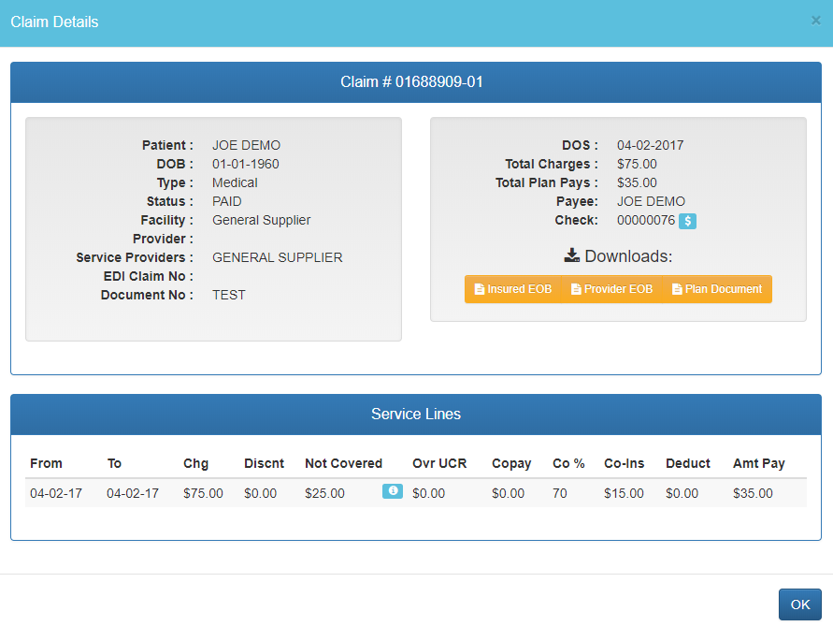This screenshot has height=626, width=833.
Task: Click the check dollar sign icon
Action: click(687, 221)
